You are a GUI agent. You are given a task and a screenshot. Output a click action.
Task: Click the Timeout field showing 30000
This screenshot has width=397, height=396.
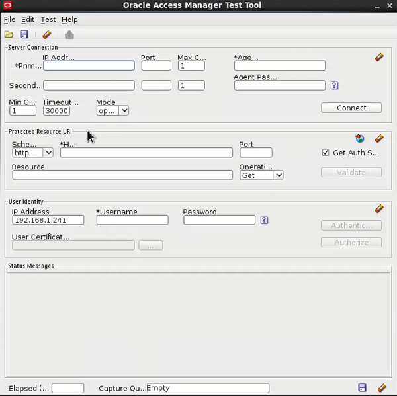56,110
